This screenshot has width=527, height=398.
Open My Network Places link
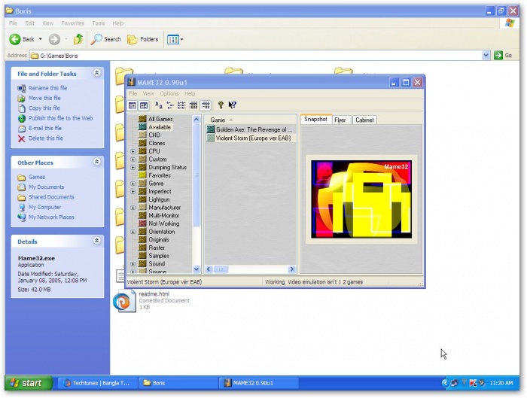pyautogui.click(x=51, y=217)
